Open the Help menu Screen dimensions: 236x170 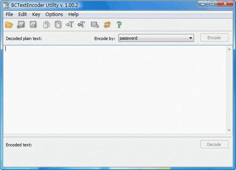73,14
